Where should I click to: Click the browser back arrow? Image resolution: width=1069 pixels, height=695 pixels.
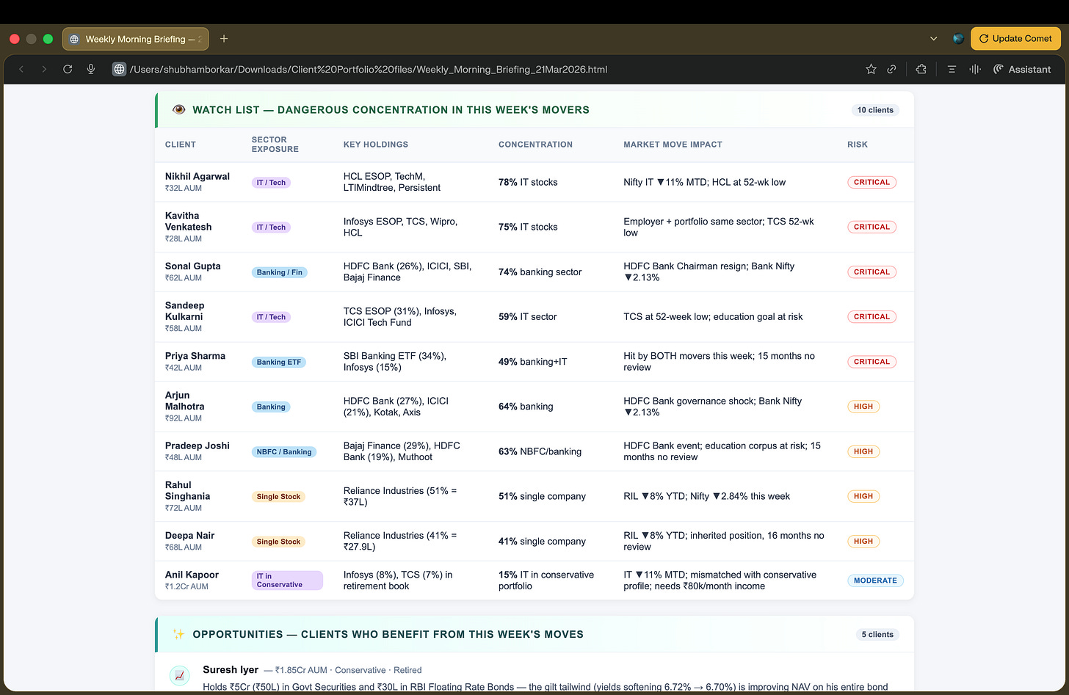click(21, 69)
